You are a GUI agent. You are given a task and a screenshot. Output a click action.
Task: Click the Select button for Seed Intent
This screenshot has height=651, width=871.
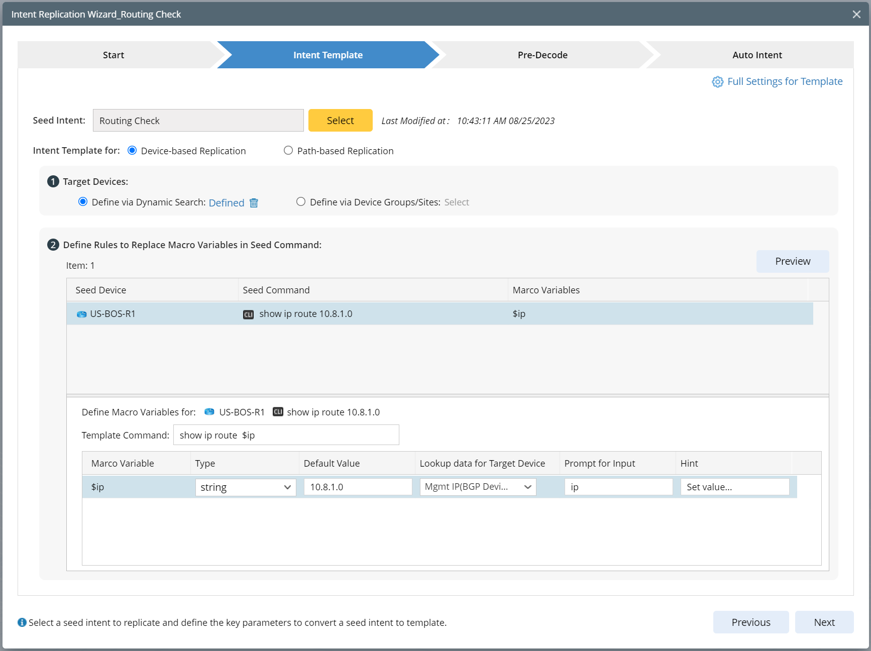click(340, 120)
